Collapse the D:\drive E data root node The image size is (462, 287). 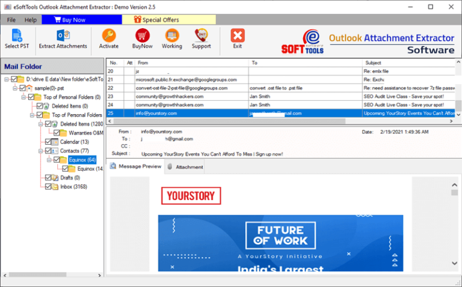7,79
